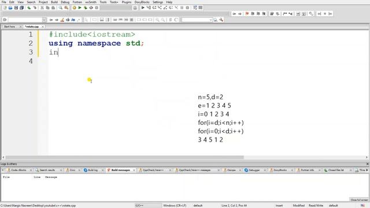Screen dimensions: 370x208
Task: Open the Debugger log tab
Action: tap(254, 170)
